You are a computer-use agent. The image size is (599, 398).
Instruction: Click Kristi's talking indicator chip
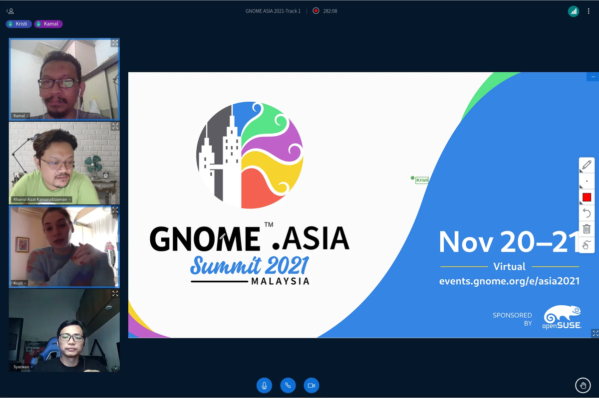tap(19, 24)
